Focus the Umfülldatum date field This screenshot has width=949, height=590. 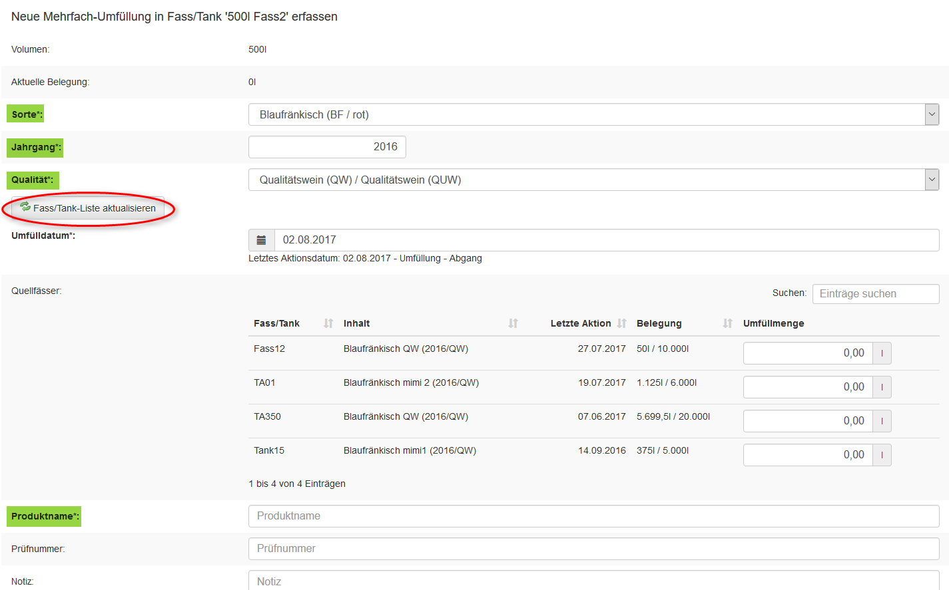[606, 240]
